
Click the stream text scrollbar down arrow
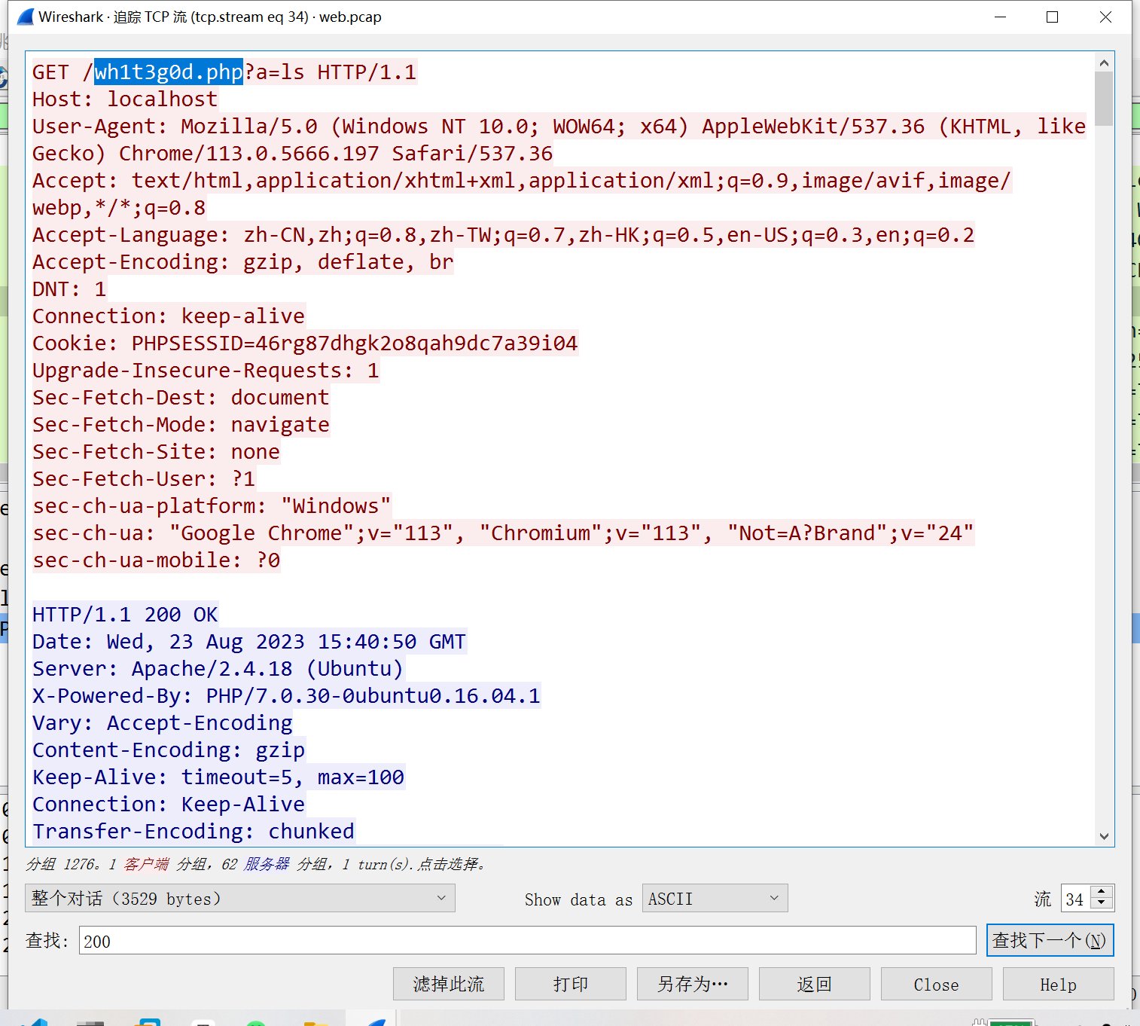tap(1104, 835)
